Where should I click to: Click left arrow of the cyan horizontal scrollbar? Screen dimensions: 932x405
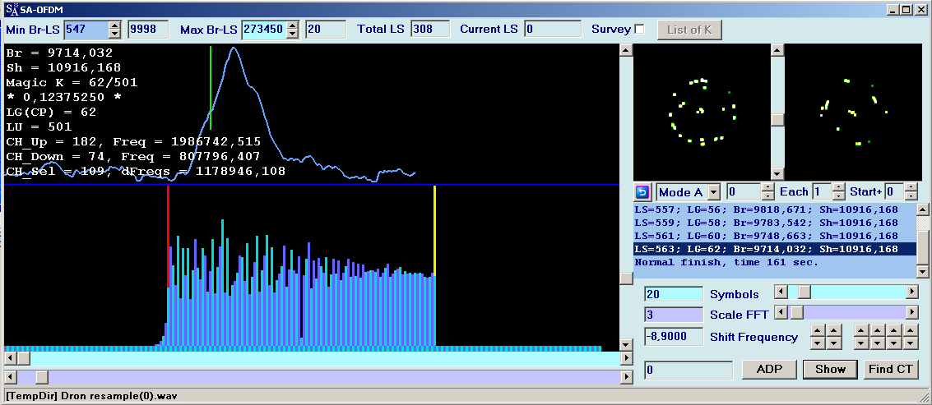(10, 359)
